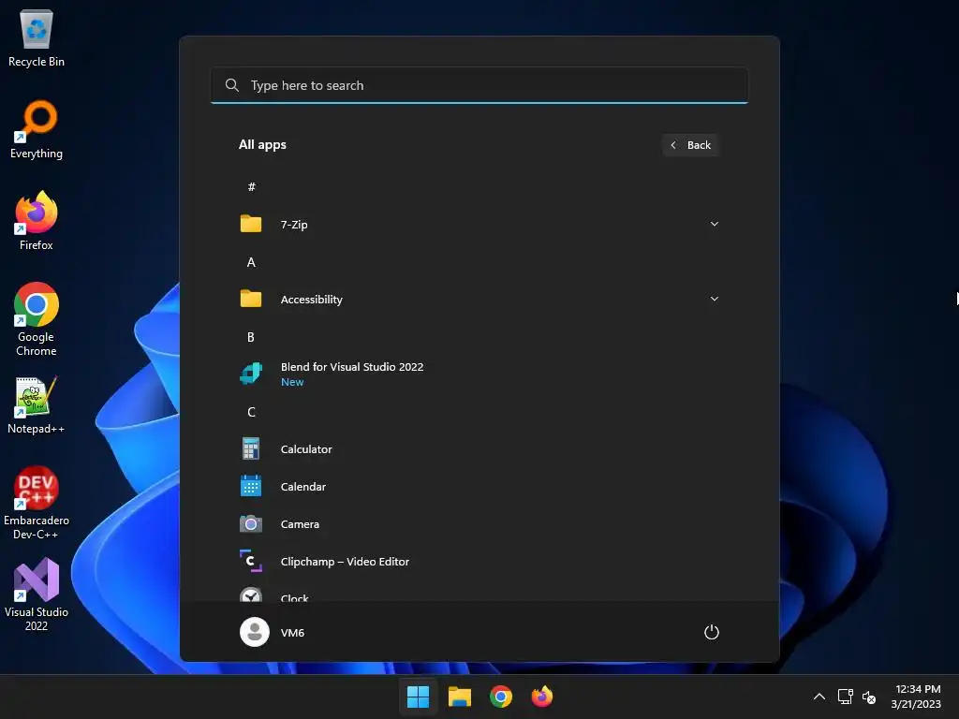959x719 pixels.
Task: Launch Chrome from the taskbar
Action: pyautogui.click(x=501, y=697)
